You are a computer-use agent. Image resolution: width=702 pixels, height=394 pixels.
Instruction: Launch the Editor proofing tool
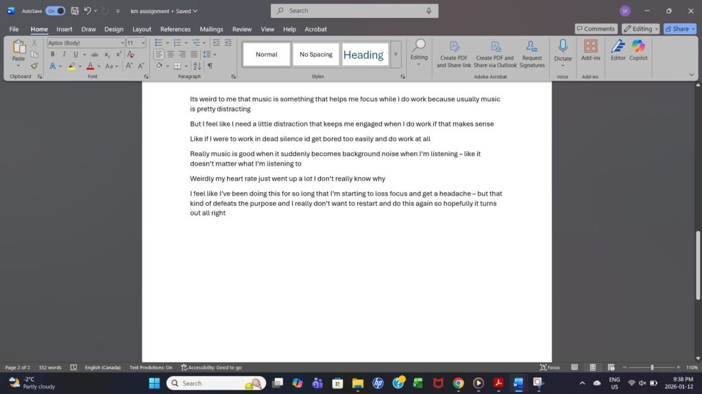[x=618, y=49]
